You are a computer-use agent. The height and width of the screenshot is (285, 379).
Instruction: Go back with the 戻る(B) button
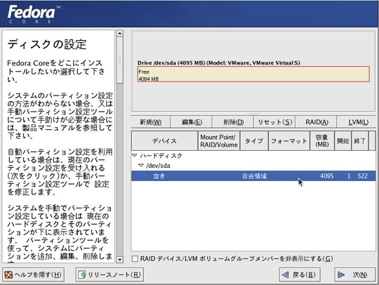[x=300, y=274]
